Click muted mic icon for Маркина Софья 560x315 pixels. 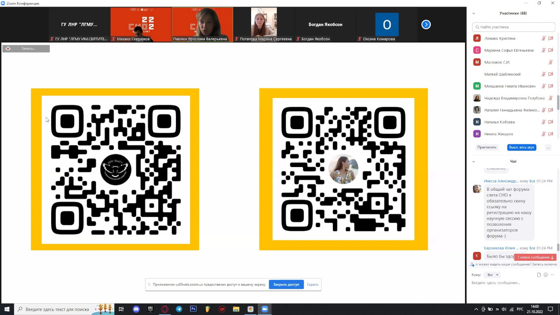(x=544, y=50)
